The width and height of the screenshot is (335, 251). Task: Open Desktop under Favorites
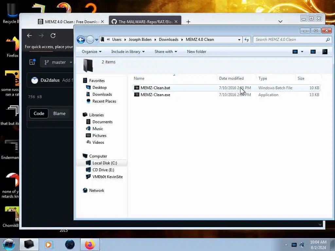click(99, 88)
